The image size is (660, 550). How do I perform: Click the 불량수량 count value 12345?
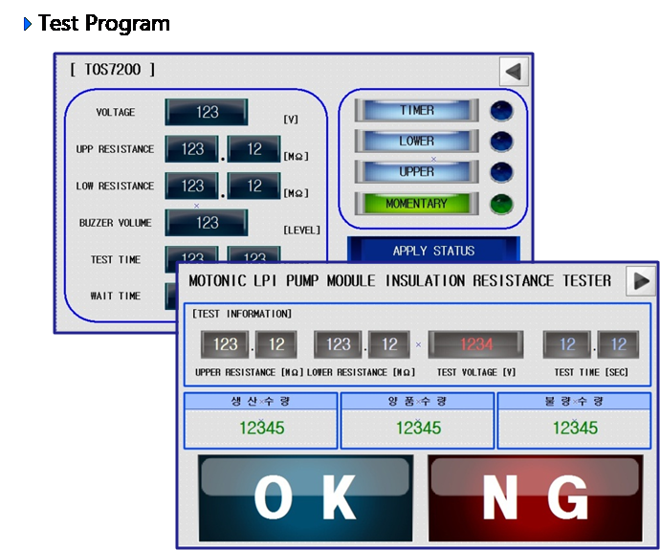coord(575,428)
